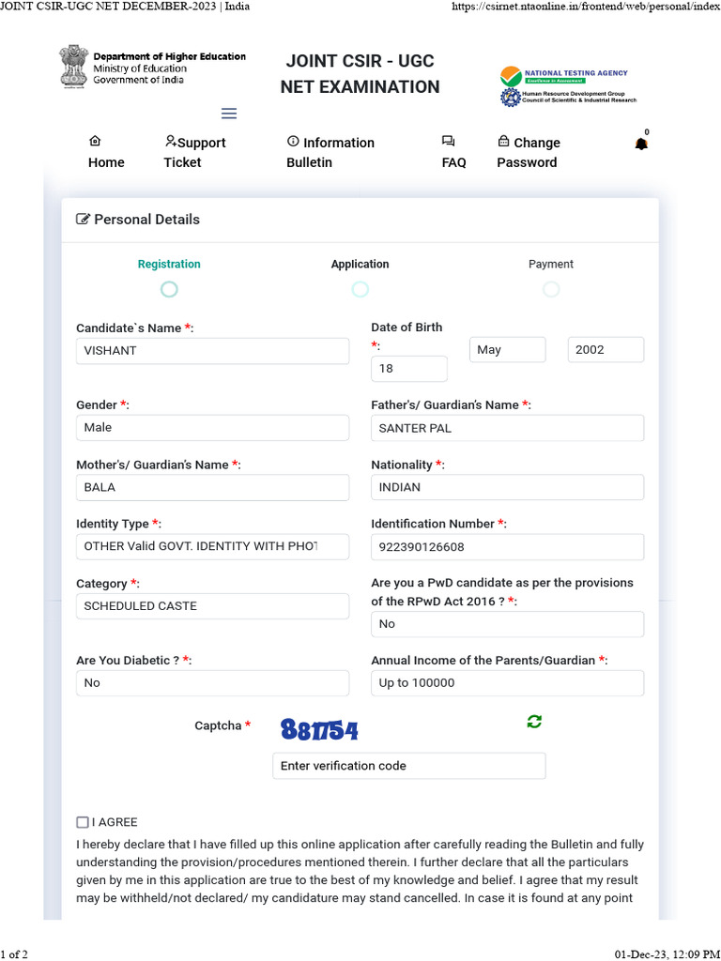This screenshot has height=961, width=721.
Task: Select the Registration step circle
Action: pos(169,289)
